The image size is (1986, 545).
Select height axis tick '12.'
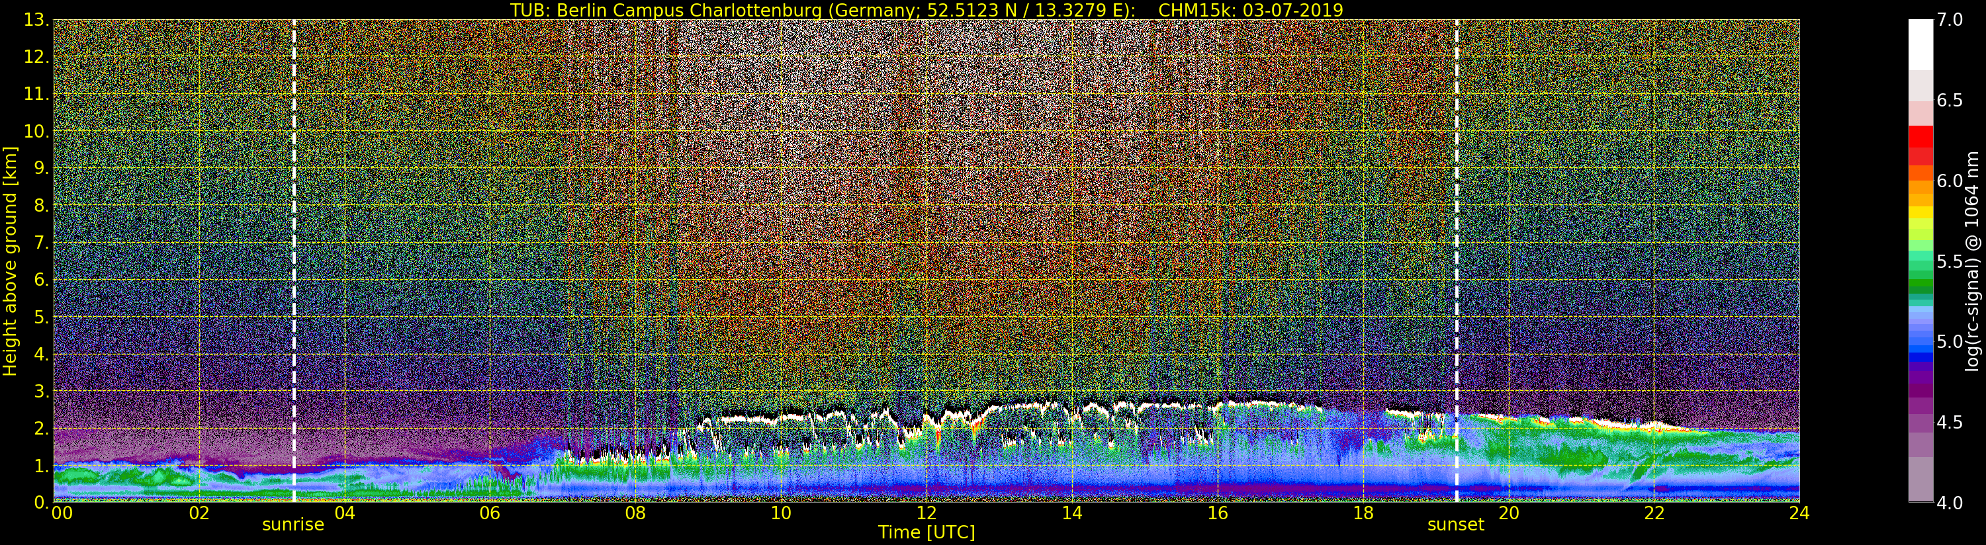click(37, 57)
